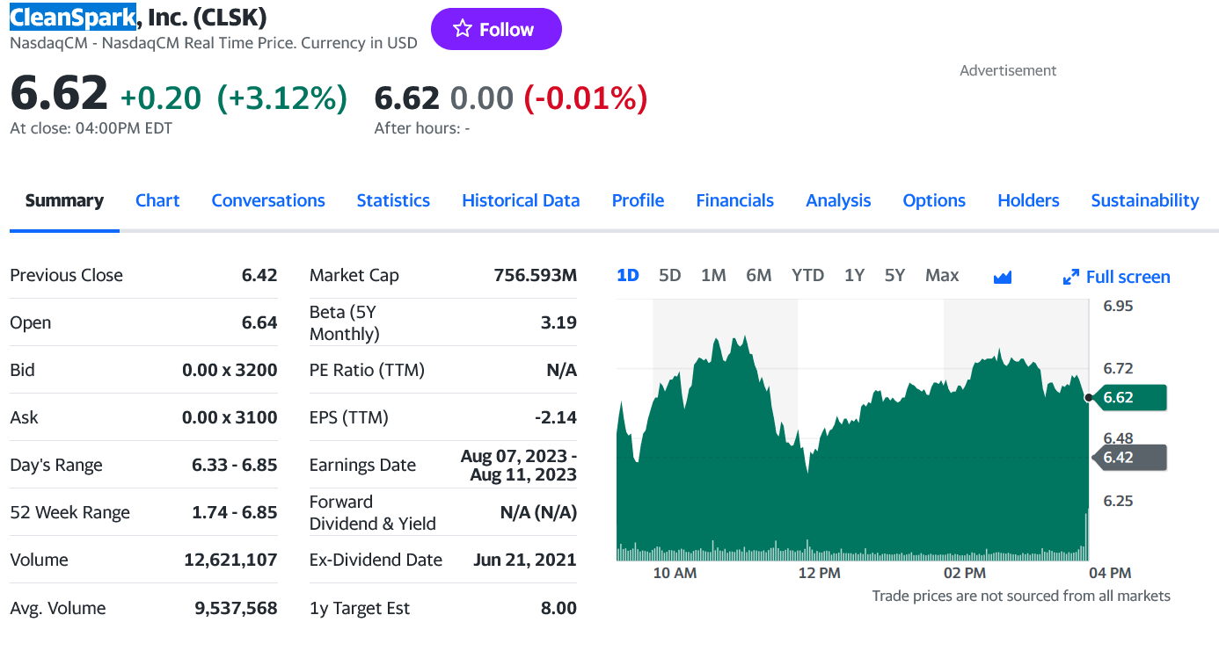Open the CleanSpark company link
1219x651 pixels.
click(x=73, y=17)
